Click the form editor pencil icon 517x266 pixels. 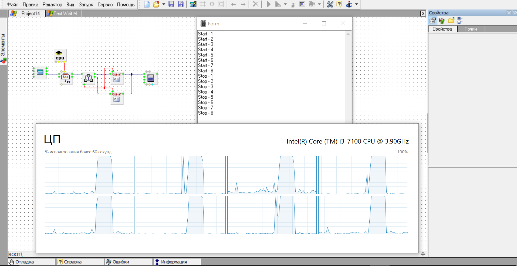tap(193, 4)
